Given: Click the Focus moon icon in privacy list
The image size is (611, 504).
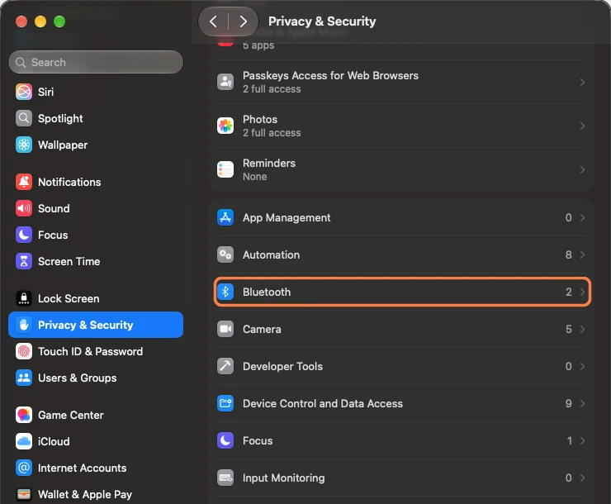Looking at the screenshot, I should 225,441.
